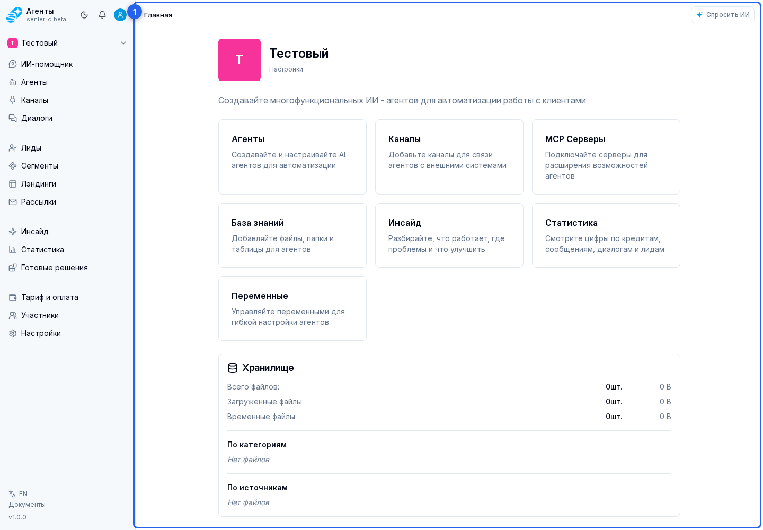Open the MCP Серверы card
The width and height of the screenshot is (763, 530).
pyautogui.click(x=606, y=157)
